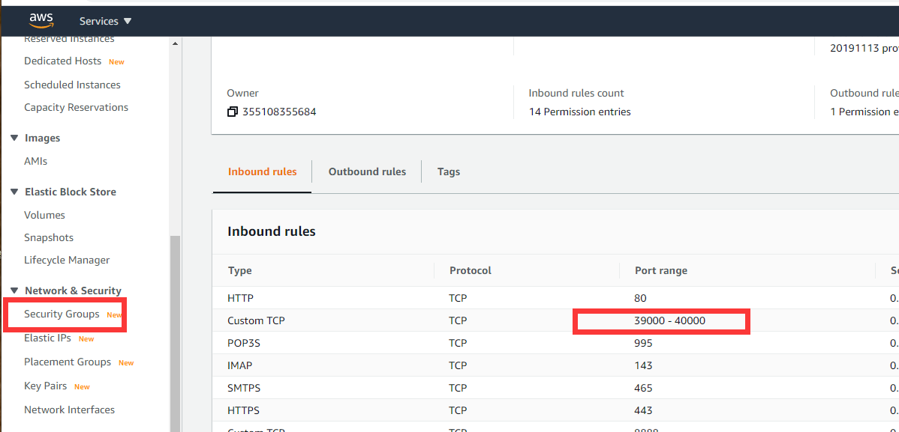Open Snapshots in the sidebar
Viewport: 899px width, 432px height.
49,237
